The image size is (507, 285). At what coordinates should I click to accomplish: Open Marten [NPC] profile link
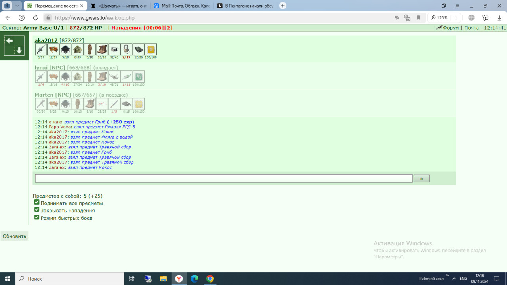tap(53, 95)
